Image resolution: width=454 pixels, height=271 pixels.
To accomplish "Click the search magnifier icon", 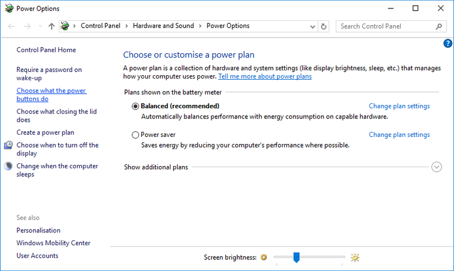I will pos(439,26).
